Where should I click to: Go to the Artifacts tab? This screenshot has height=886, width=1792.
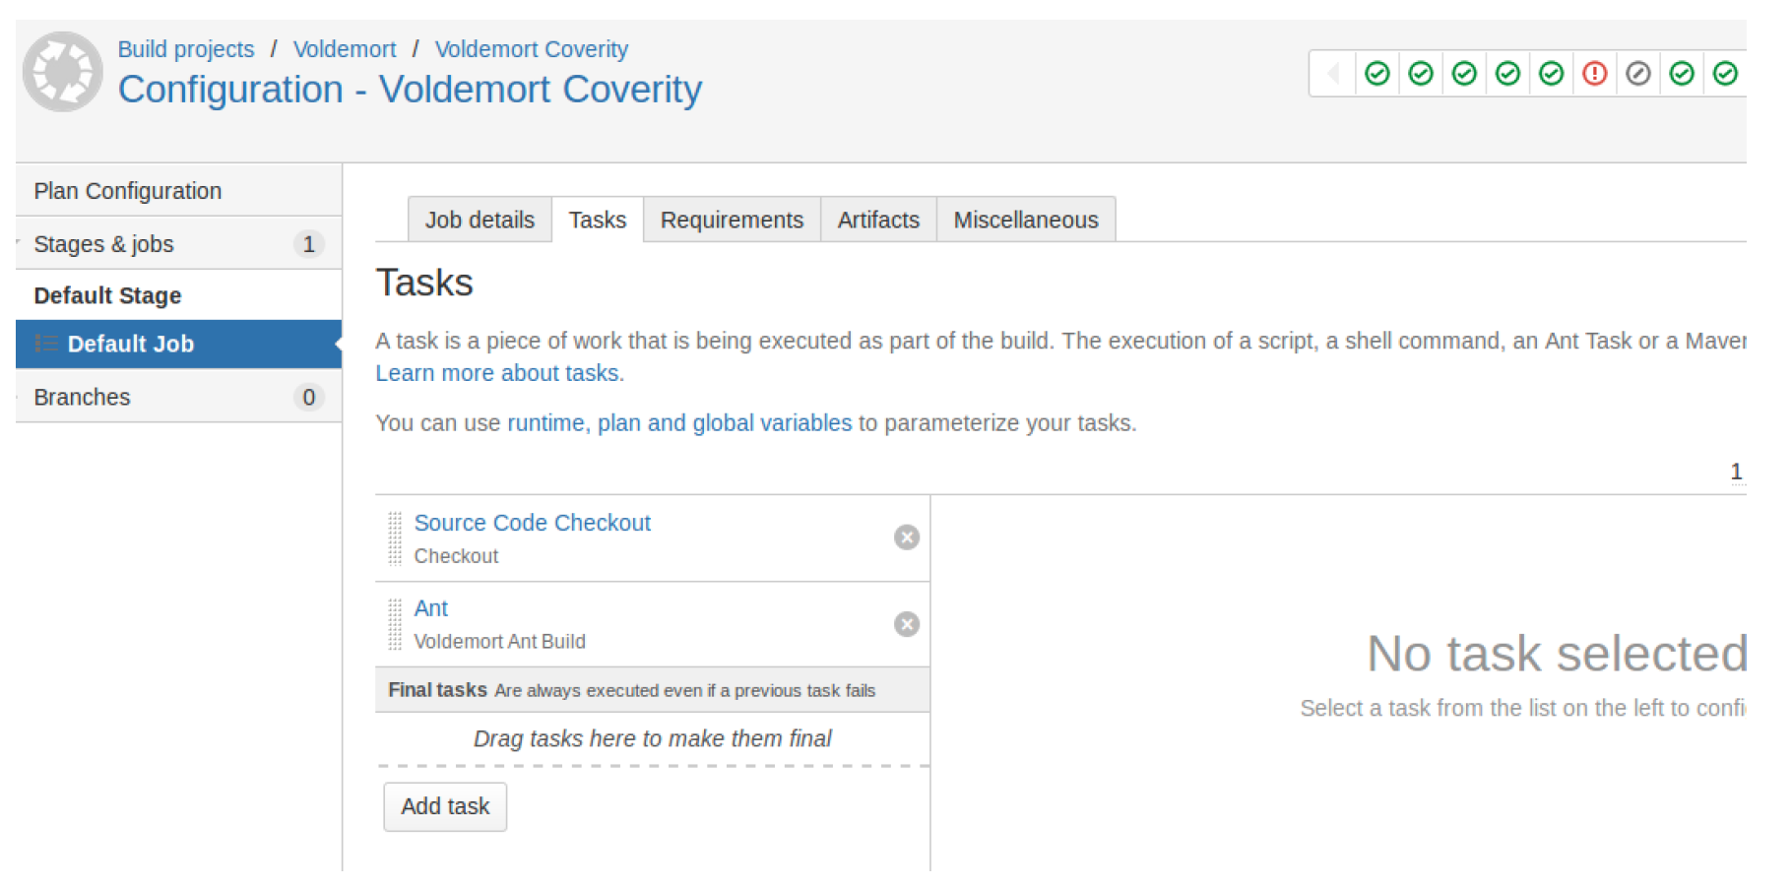pos(877,220)
